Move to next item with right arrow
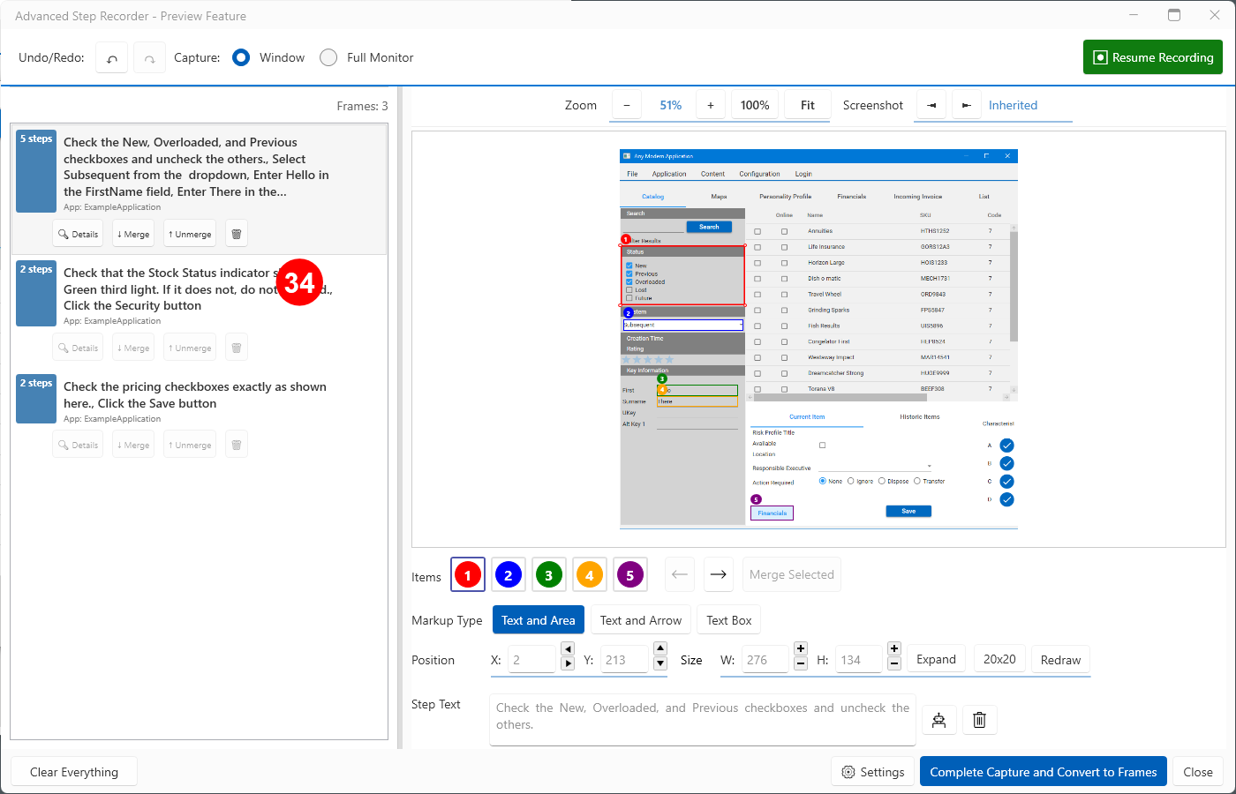This screenshot has width=1236, height=794. tap(719, 574)
